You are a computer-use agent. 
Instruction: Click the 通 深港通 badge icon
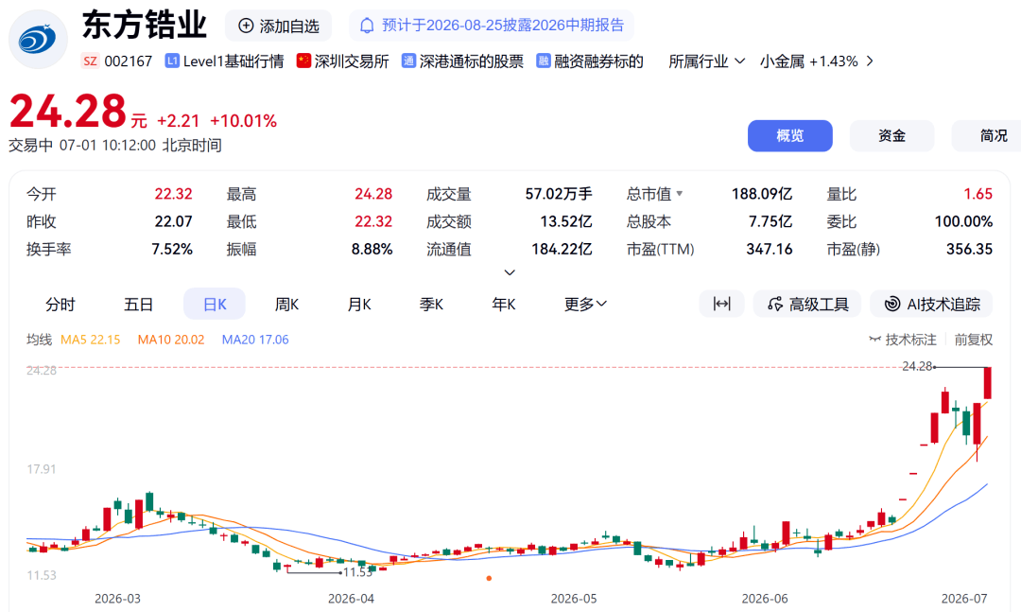408,61
